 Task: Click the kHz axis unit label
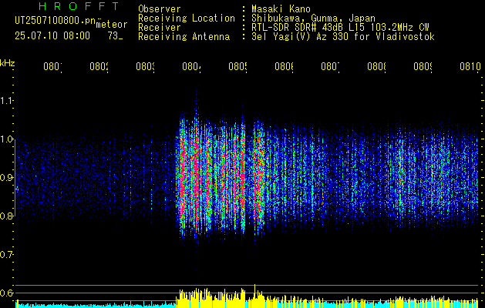tap(8, 63)
